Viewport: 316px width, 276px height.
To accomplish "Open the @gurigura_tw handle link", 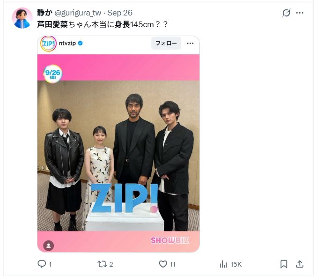I will pos(78,13).
